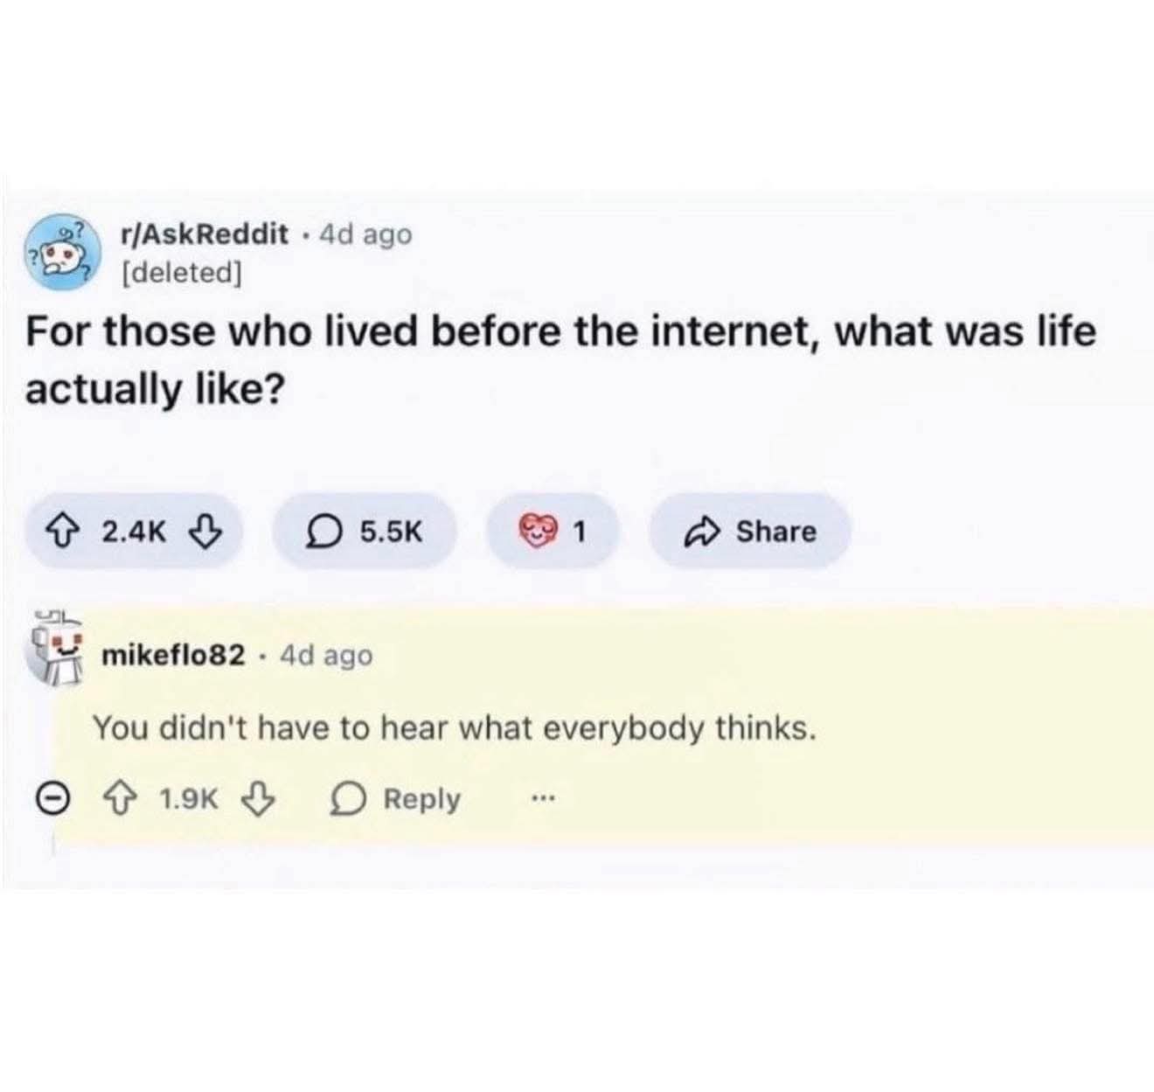
Task: Click the Share arrow icon
Action: click(x=704, y=532)
